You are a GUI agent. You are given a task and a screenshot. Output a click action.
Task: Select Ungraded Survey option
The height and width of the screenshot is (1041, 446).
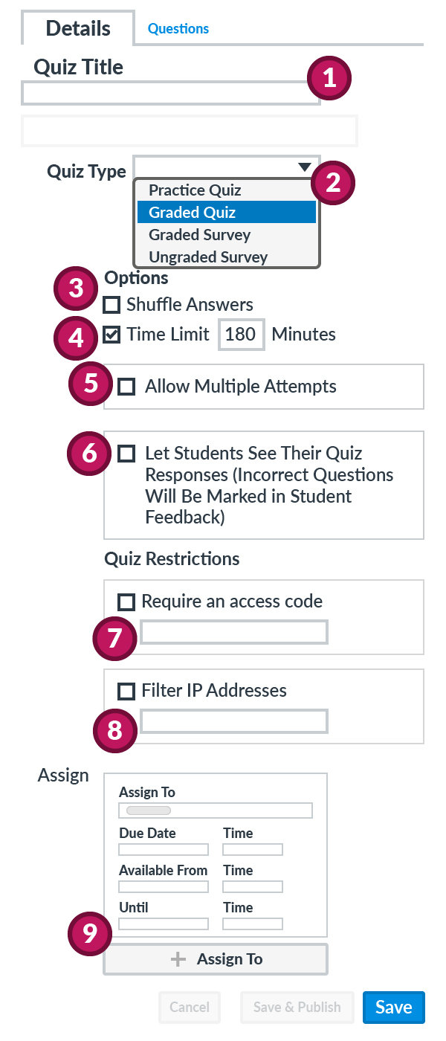point(208,257)
